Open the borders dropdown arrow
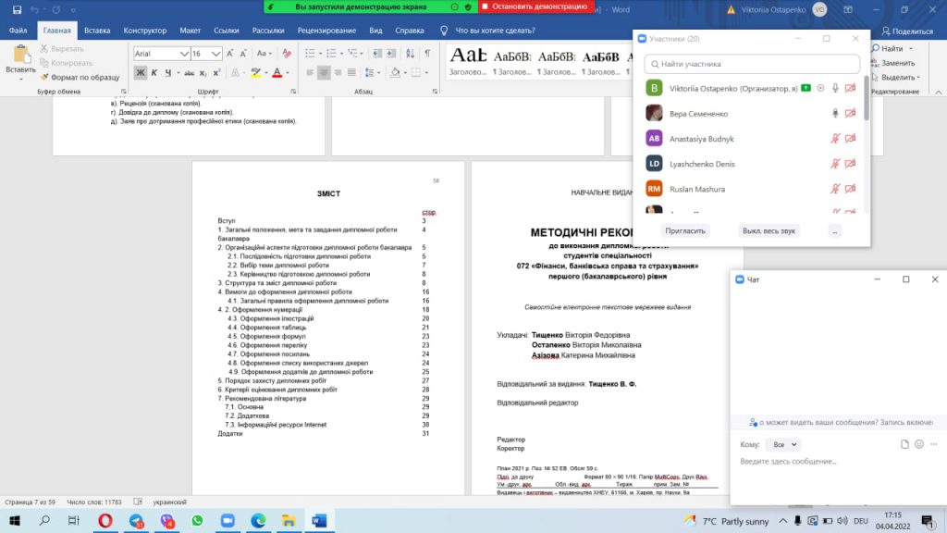 pyautogui.click(x=426, y=73)
